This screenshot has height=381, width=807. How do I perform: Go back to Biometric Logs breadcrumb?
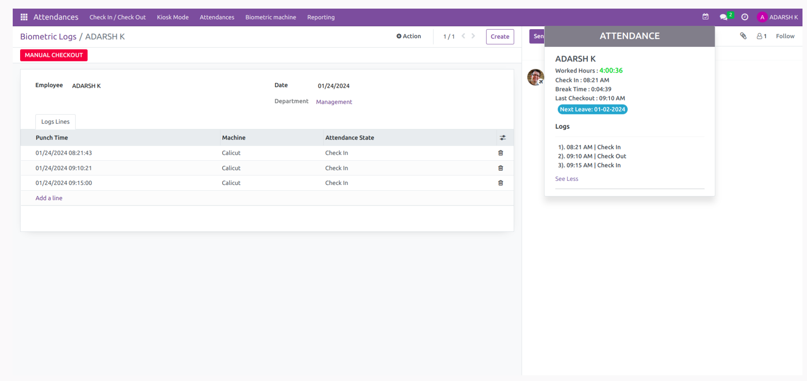[48, 37]
